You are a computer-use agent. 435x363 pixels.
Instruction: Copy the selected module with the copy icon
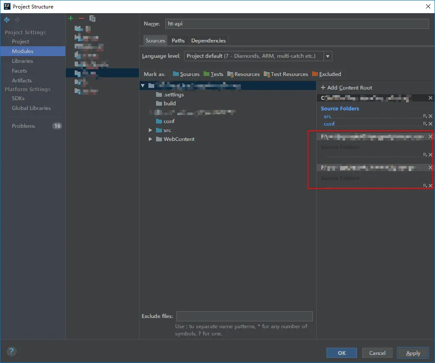pyautogui.click(x=92, y=19)
